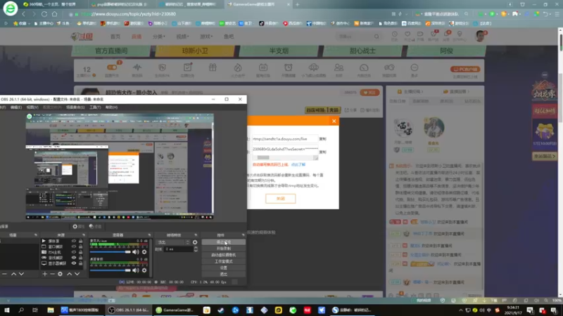Open the scene transition type combo box
This screenshot has height=316, width=563.
coord(173,242)
